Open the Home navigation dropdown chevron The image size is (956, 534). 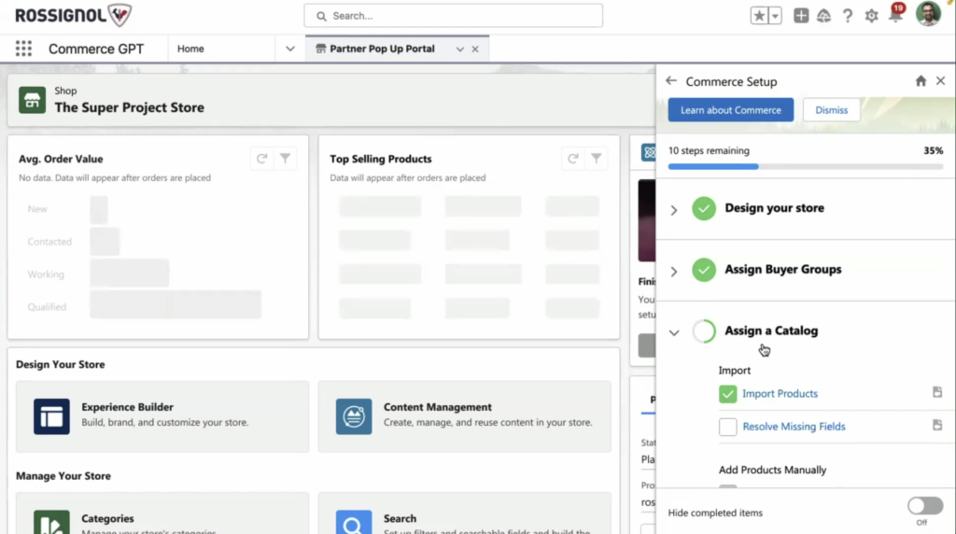290,49
